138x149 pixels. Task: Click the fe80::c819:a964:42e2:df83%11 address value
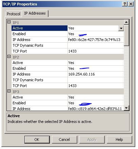point(95,109)
